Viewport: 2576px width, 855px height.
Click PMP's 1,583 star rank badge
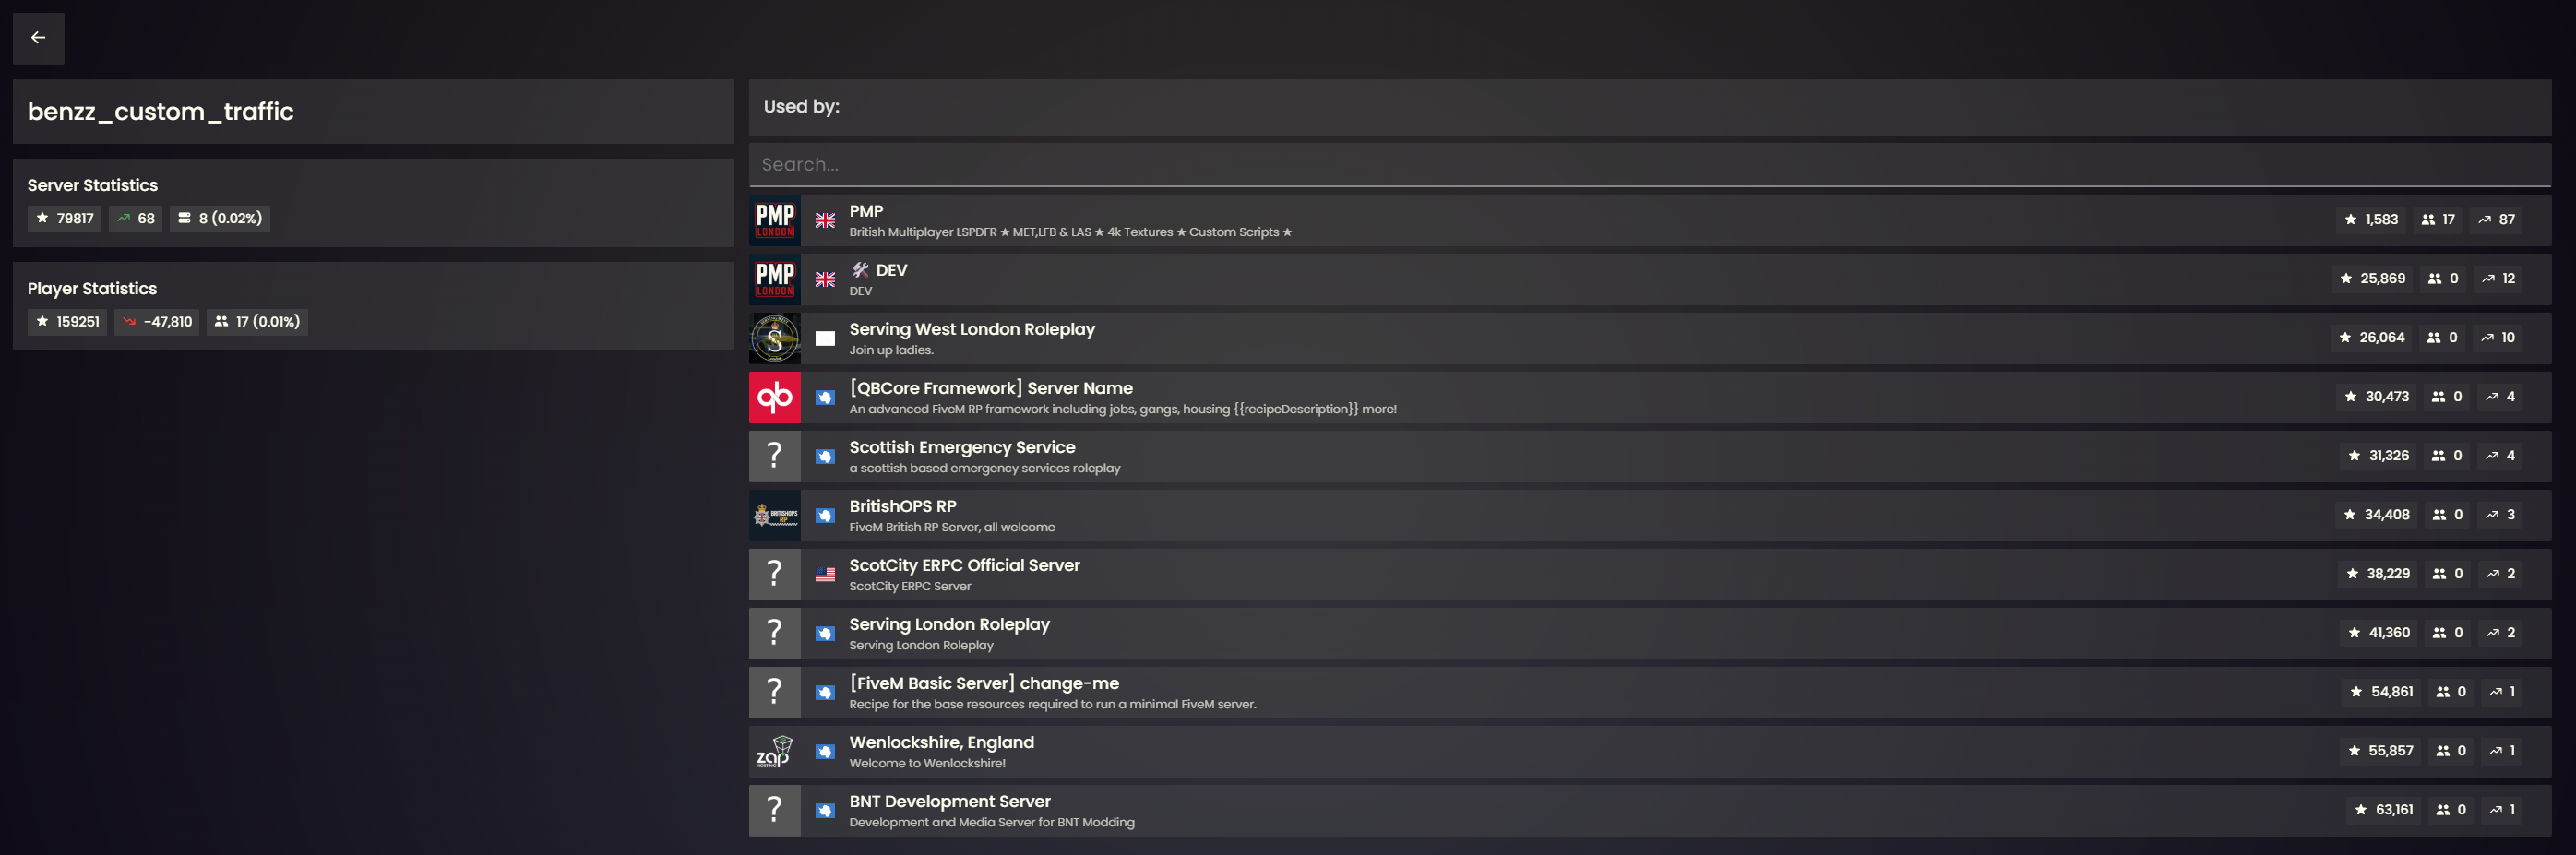click(2371, 220)
